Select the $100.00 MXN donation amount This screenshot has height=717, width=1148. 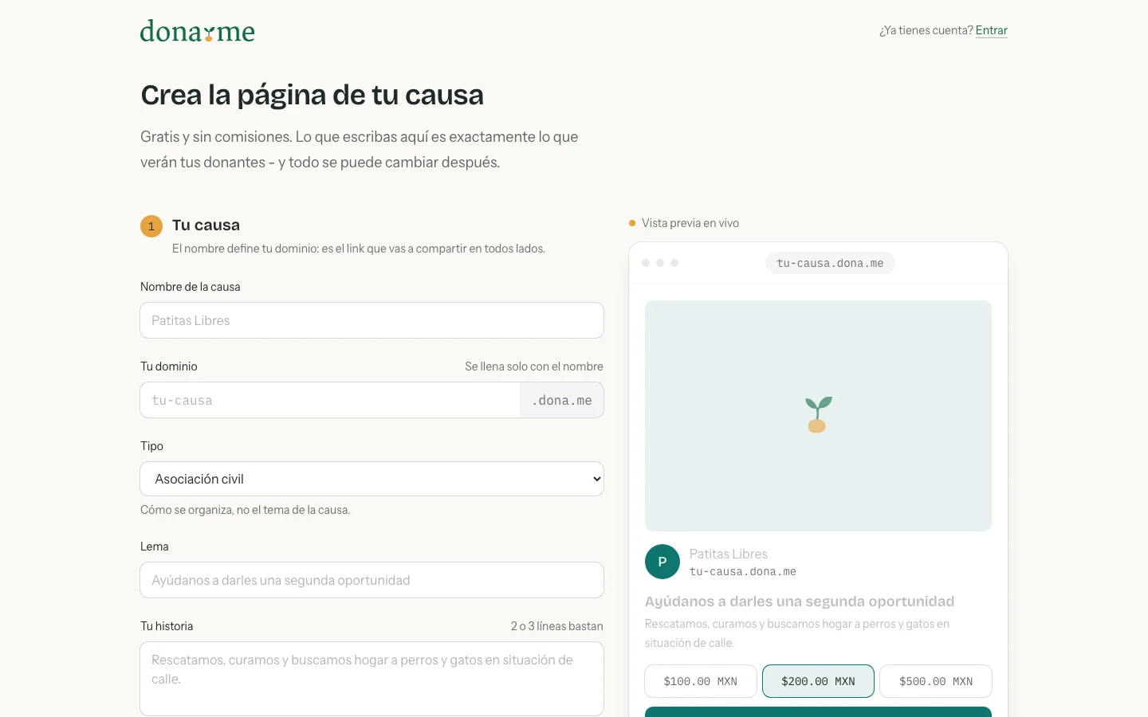point(701,681)
